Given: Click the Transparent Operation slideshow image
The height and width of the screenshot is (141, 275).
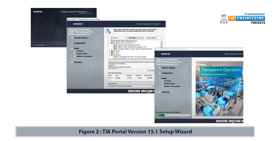Looking at the screenshot, I should pos(220,89).
